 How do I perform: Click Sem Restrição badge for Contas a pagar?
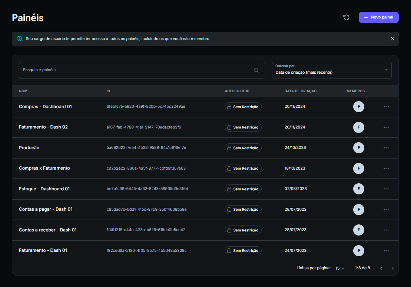coord(243,210)
